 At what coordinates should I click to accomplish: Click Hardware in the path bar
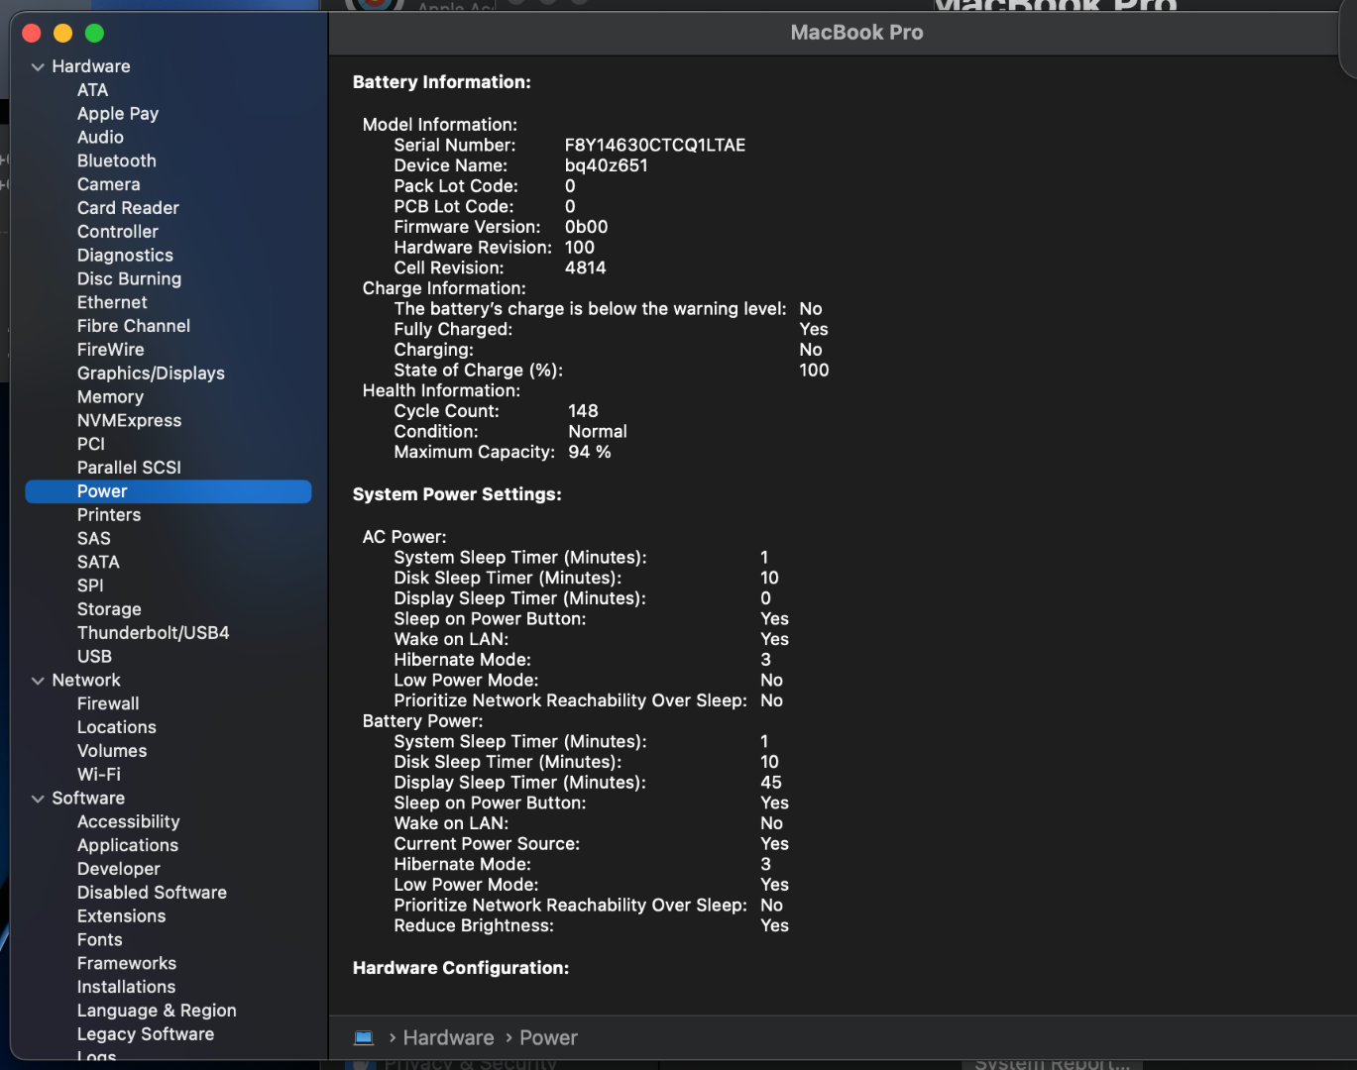coord(448,1037)
